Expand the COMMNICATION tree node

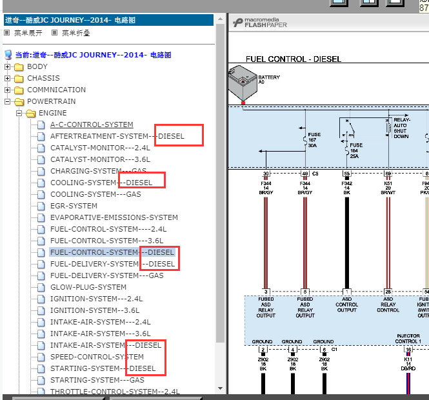coord(8,90)
